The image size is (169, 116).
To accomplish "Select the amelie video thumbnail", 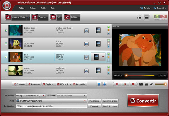I will point(16,70).
